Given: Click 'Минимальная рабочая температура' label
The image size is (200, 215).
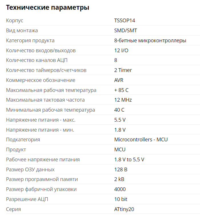Looking at the screenshot, I should click(x=50, y=110).
